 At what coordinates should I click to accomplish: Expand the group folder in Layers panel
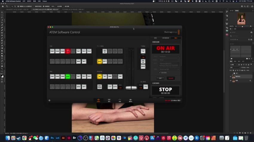232,73
